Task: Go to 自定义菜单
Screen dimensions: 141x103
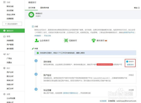Action: click(x=11, y=14)
